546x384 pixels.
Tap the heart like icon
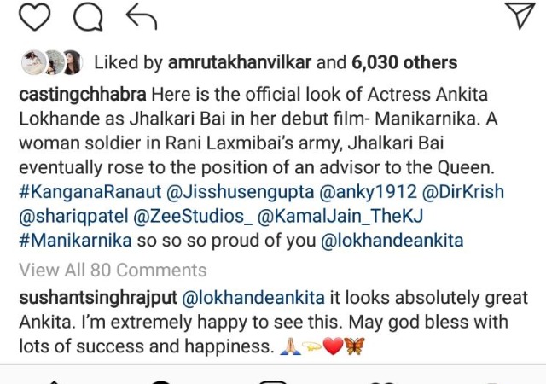tap(34, 17)
